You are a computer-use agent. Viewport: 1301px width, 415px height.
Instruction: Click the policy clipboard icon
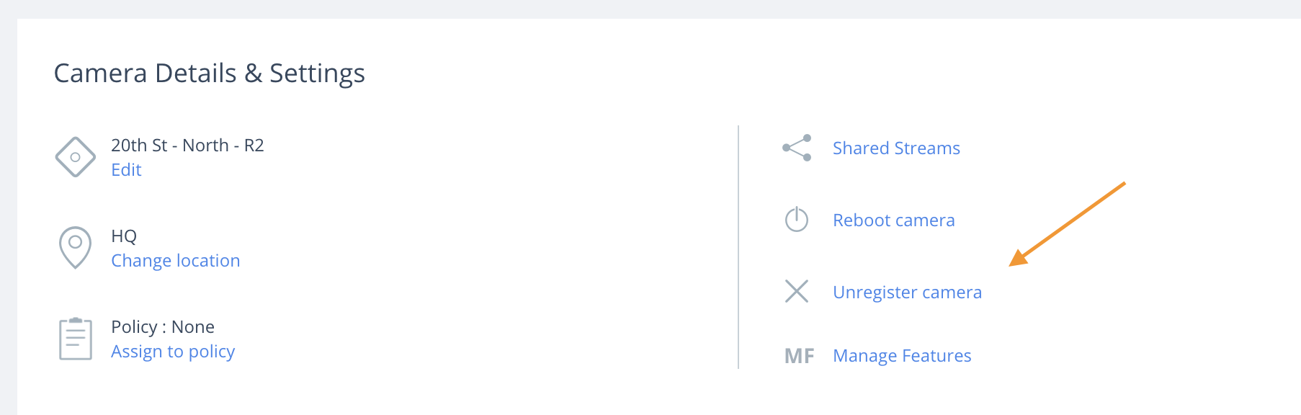[76, 339]
